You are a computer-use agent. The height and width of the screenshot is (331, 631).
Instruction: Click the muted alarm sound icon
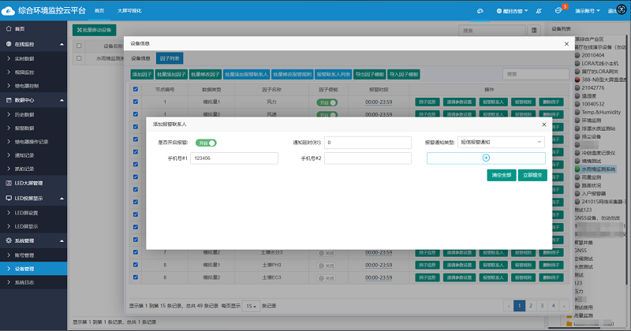coord(538,10)
